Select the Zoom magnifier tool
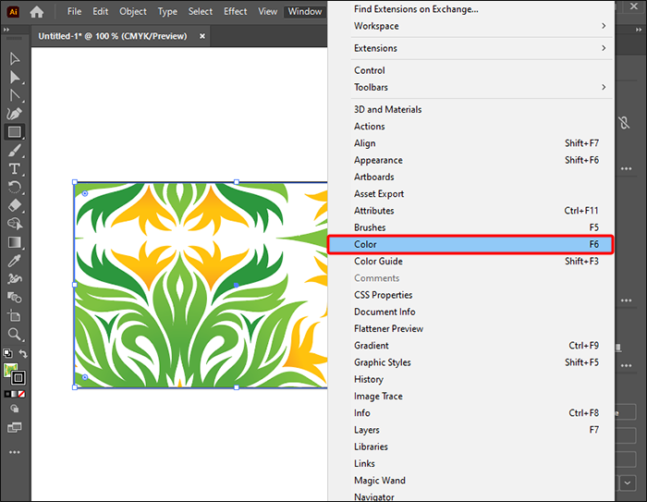The image size is (647, 502). pos(15,334)
